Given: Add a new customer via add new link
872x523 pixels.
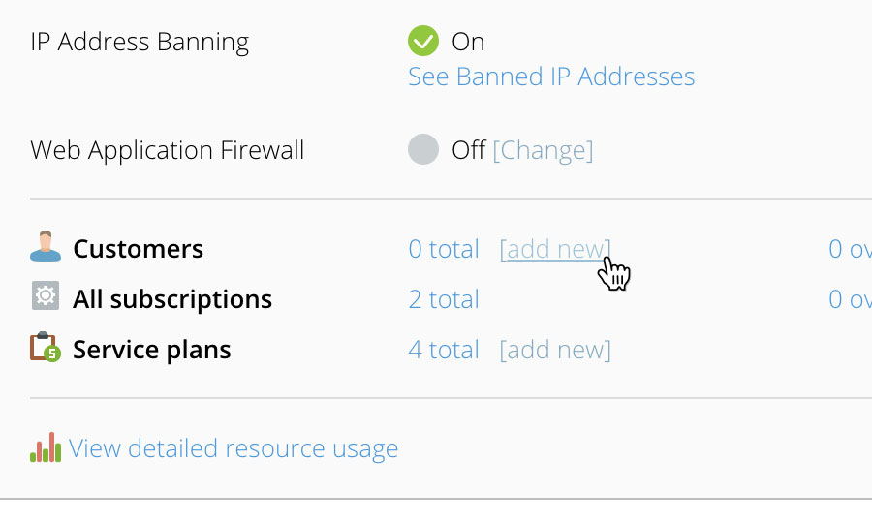Looking at the screenshot, I should (555, 249).
